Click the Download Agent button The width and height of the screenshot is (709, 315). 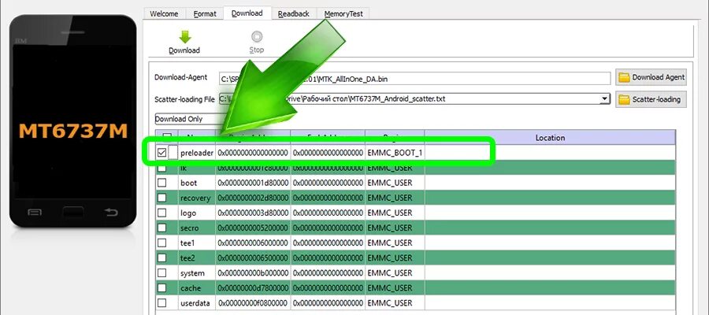tap(651, 77)
